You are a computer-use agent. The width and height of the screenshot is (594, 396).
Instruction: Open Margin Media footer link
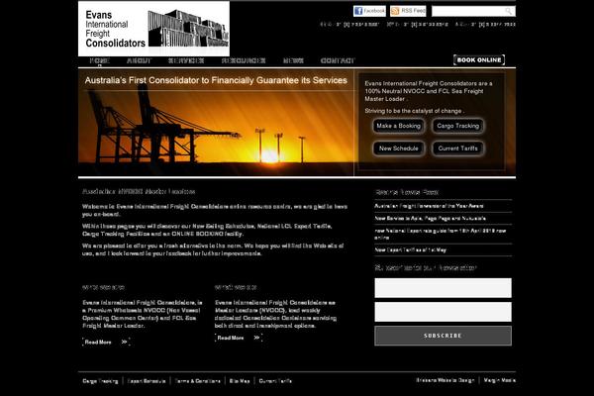tap(499, 380)
